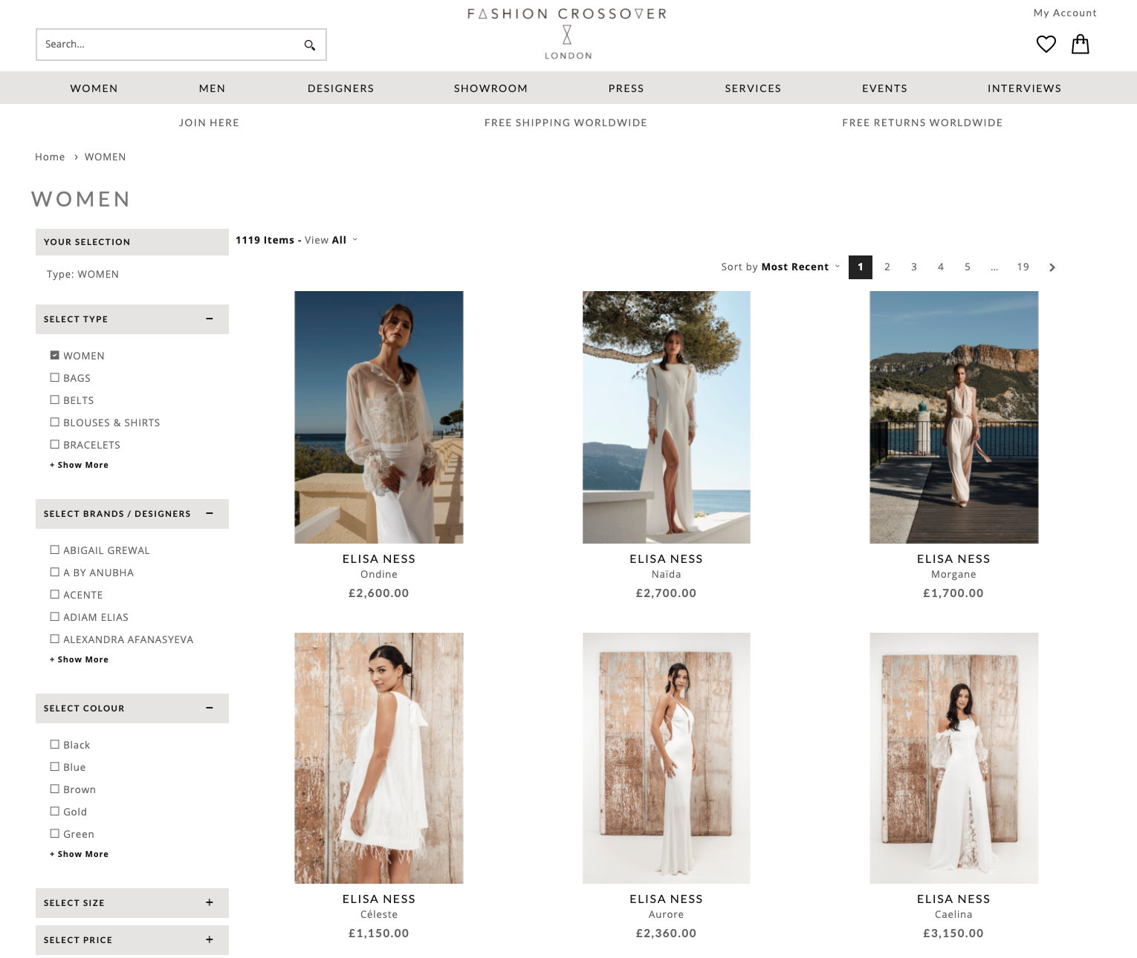Go to page 4 of results
Screen dimensions: 1137x958
(x=941, y=267)
